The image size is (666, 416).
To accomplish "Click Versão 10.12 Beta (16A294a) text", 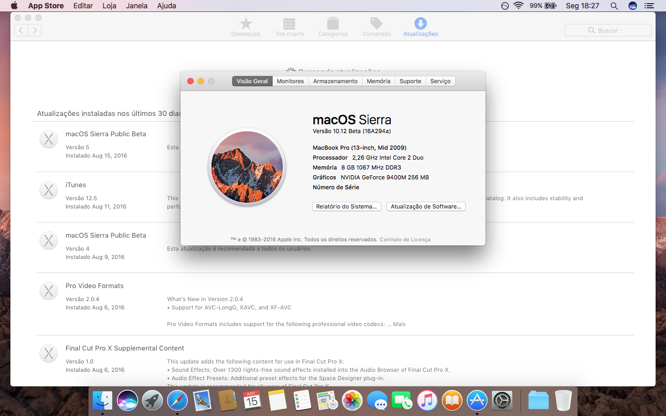I will coord(352,131).
